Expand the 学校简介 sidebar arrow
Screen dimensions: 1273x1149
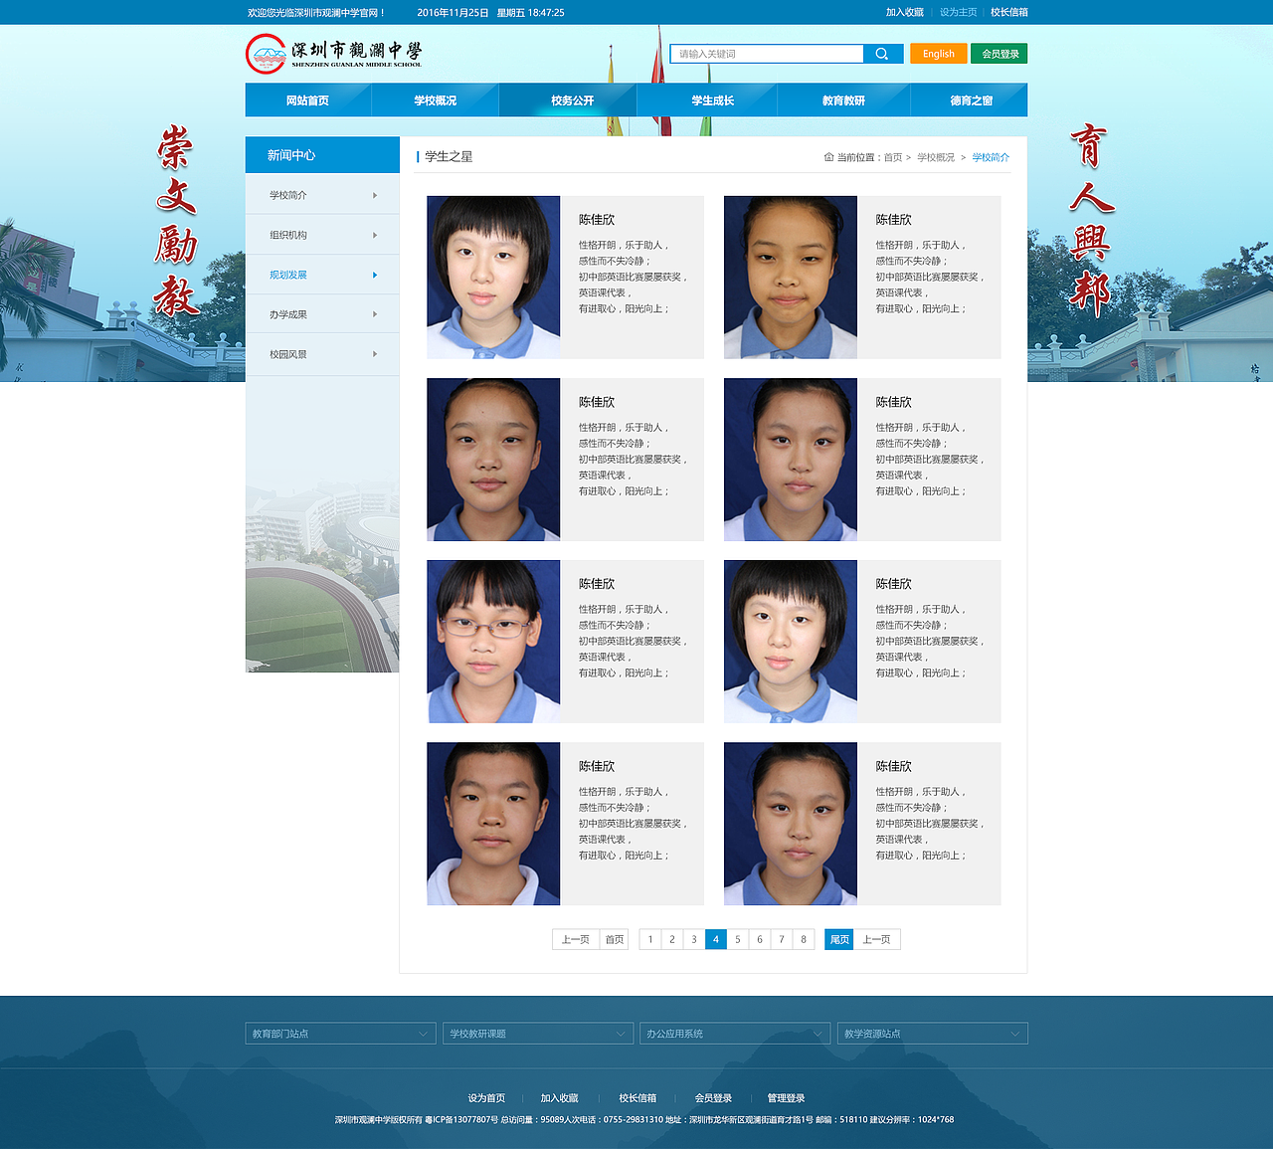click(375, 195)
